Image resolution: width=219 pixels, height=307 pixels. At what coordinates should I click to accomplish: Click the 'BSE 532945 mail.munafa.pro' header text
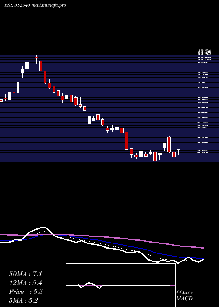pos(35,5)
